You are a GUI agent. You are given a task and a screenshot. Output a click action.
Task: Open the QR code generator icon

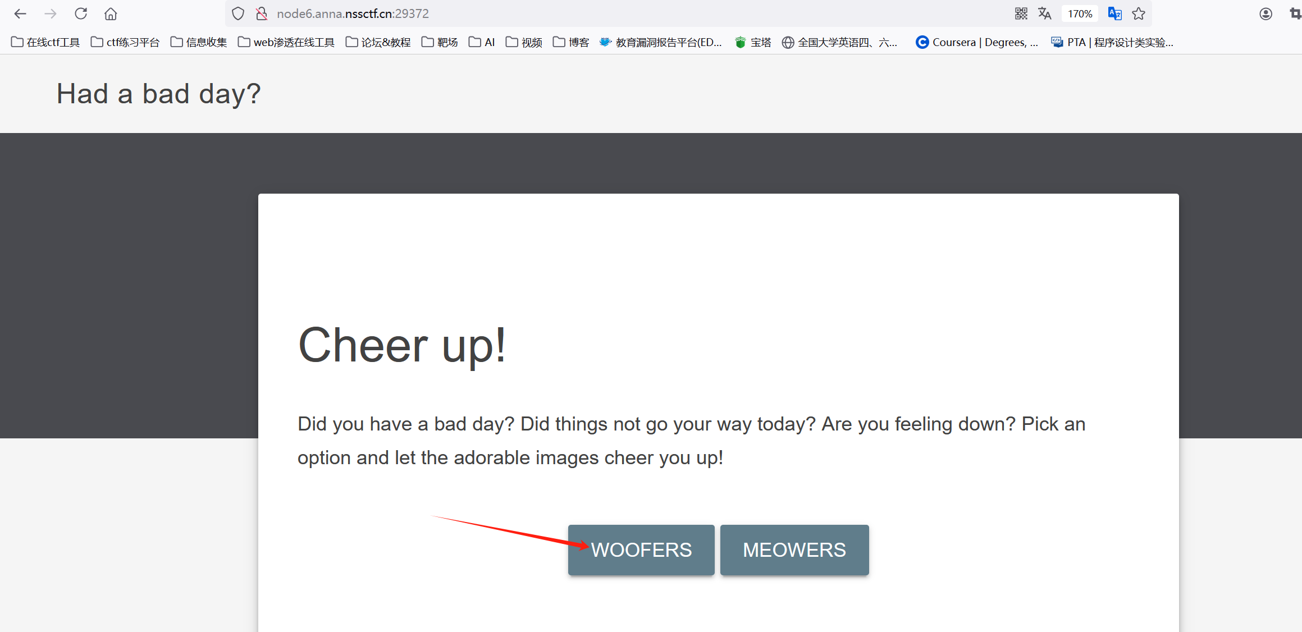[1021, 13]
